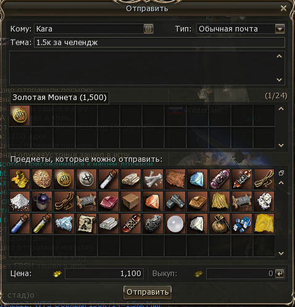
Task: Confirm the Выкуп amount enter button
Action: pos(280,274)
